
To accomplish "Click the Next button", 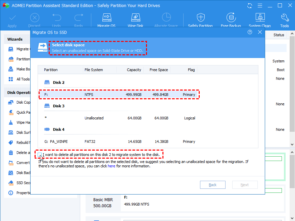I will [245, 185].
